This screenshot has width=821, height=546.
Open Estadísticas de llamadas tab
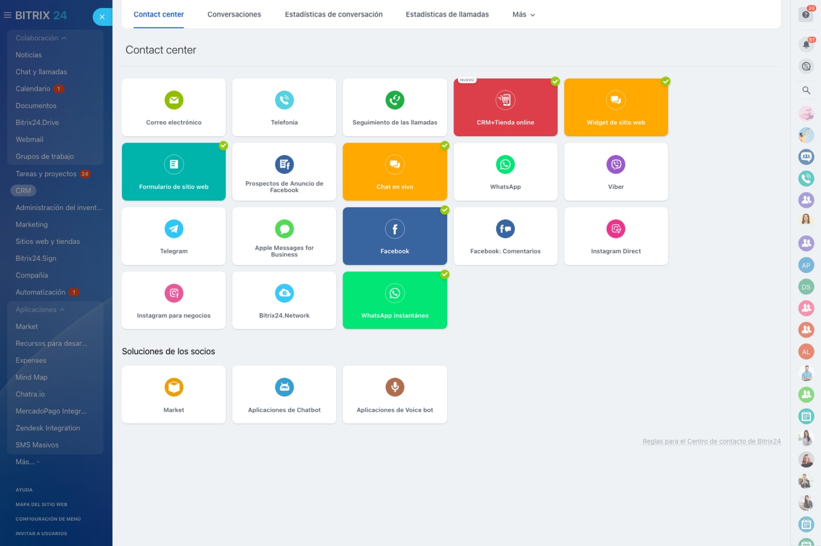click(447, 15)
